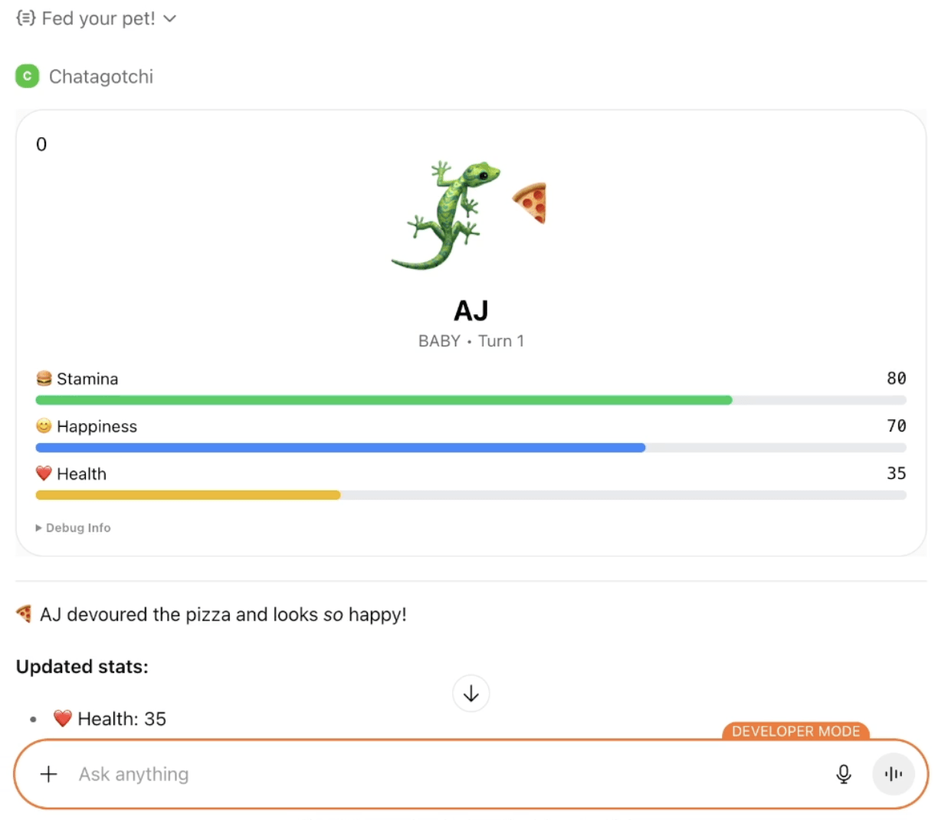Click the green Chatagotchi app icon
The width and height of the screenshot is (938, 820).
pos(27,77)
